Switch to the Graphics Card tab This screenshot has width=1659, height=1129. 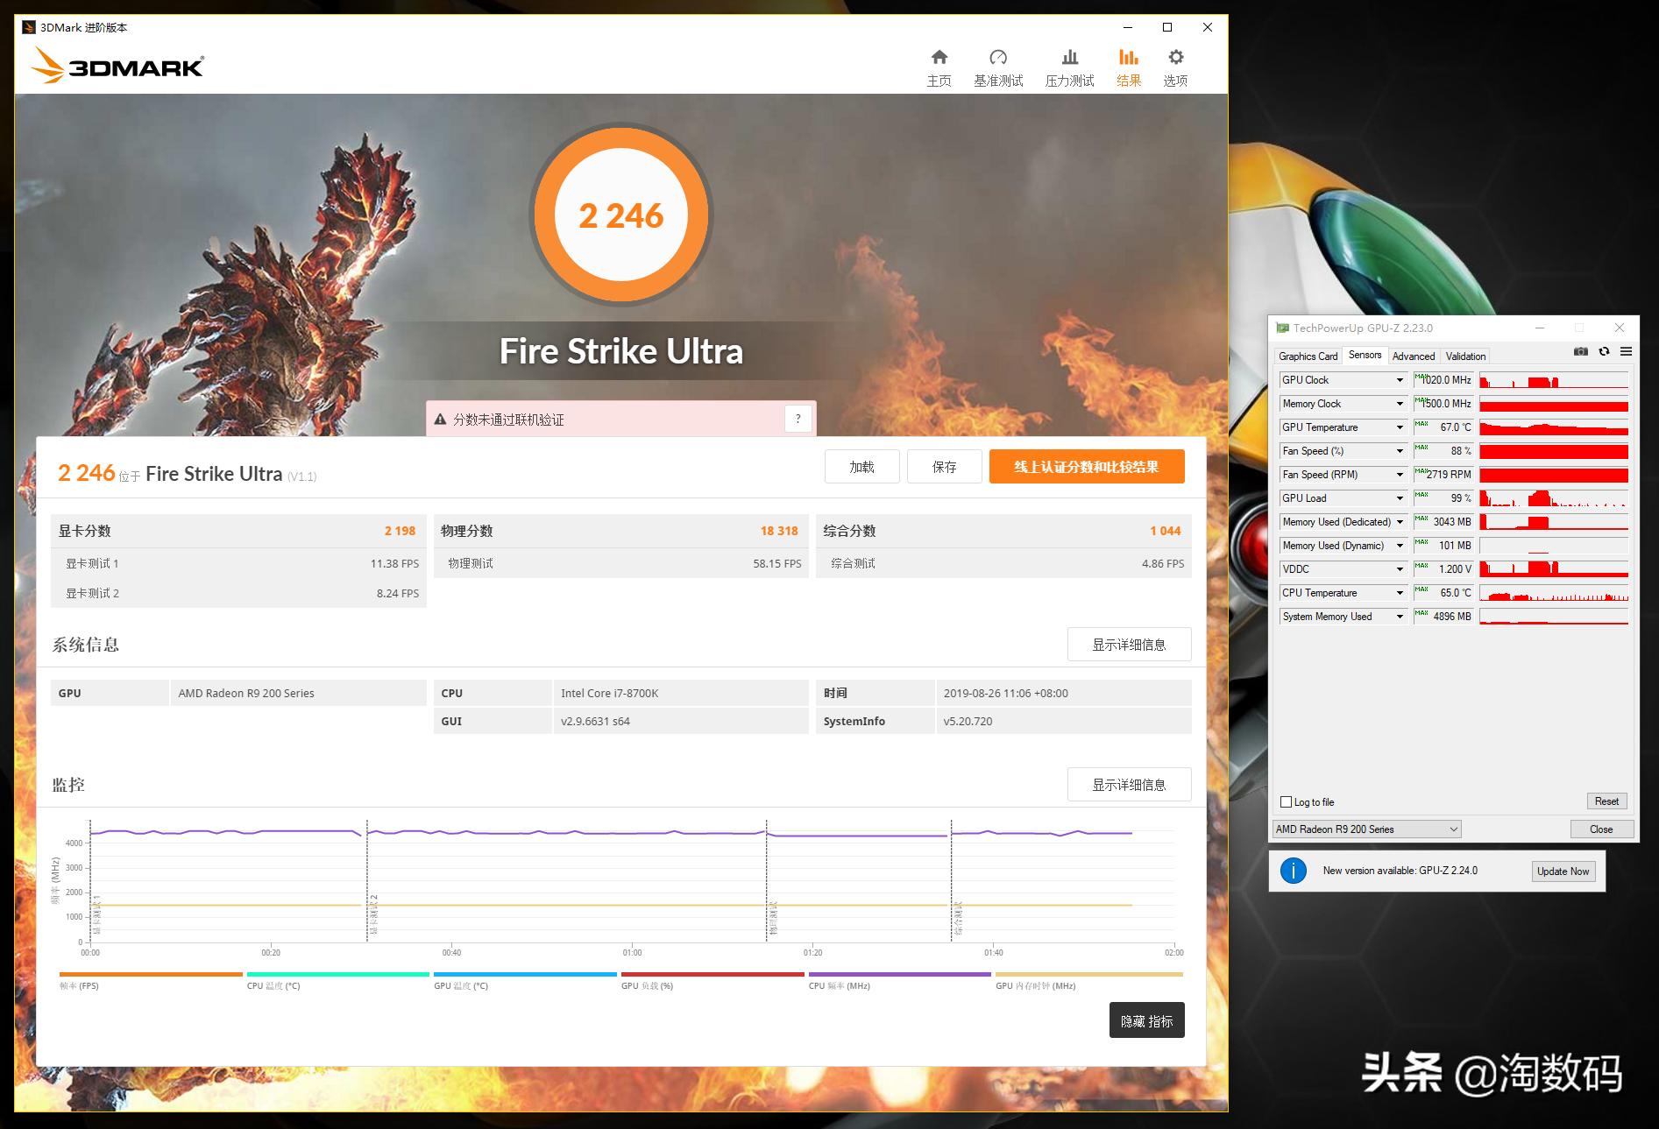click(1308, 356)
